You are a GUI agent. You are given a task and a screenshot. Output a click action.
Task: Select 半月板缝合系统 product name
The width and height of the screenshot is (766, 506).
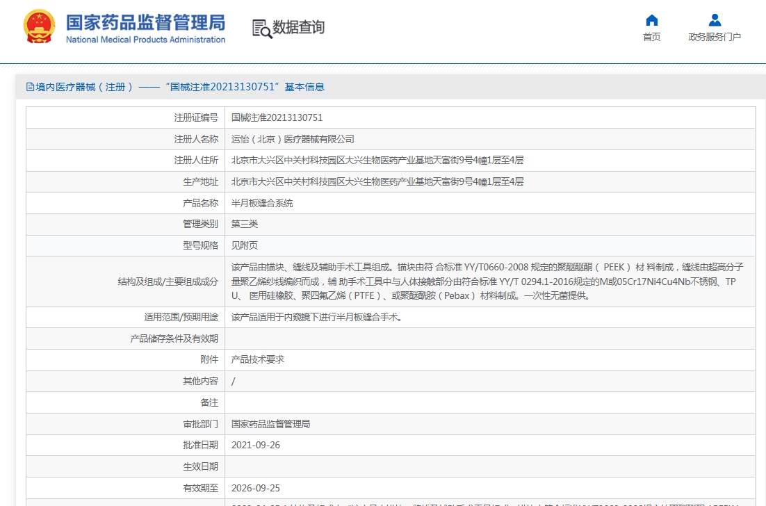(x=262, y=203)
